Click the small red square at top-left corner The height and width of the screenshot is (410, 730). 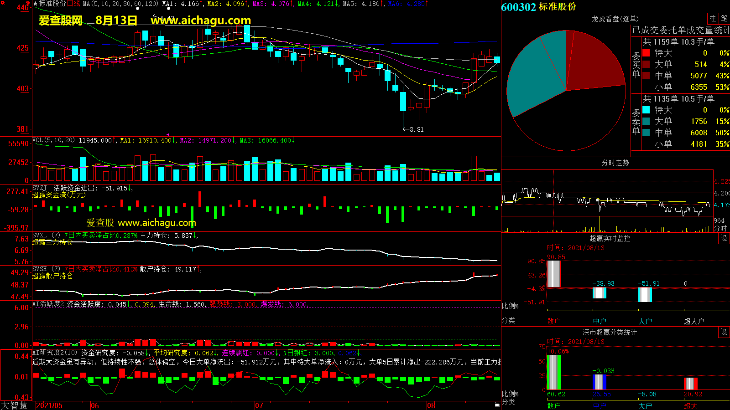pos(3,3)
